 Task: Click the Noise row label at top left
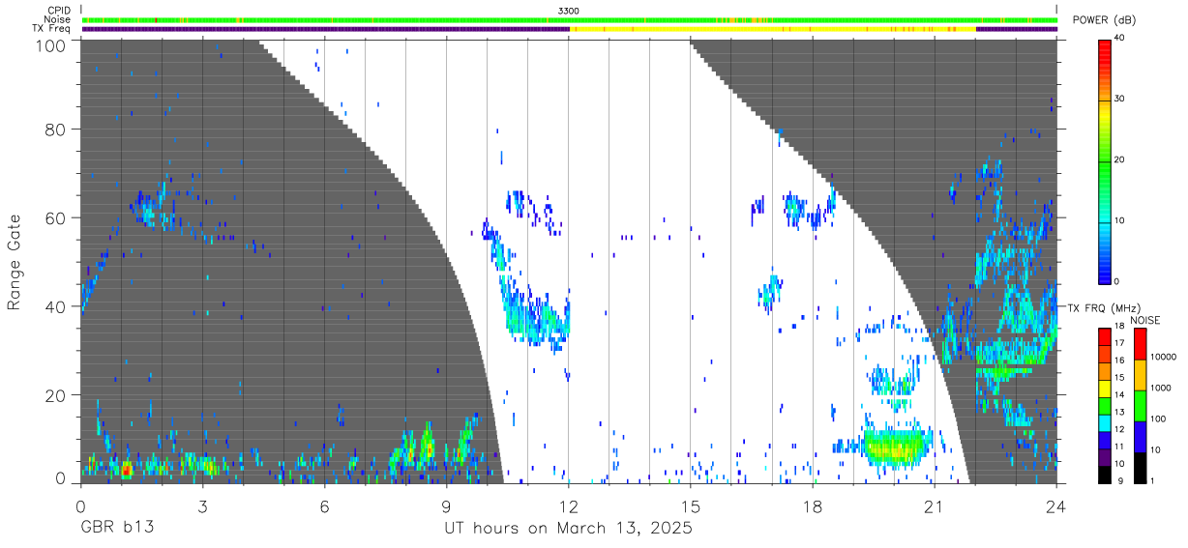[x=57, y=19]
